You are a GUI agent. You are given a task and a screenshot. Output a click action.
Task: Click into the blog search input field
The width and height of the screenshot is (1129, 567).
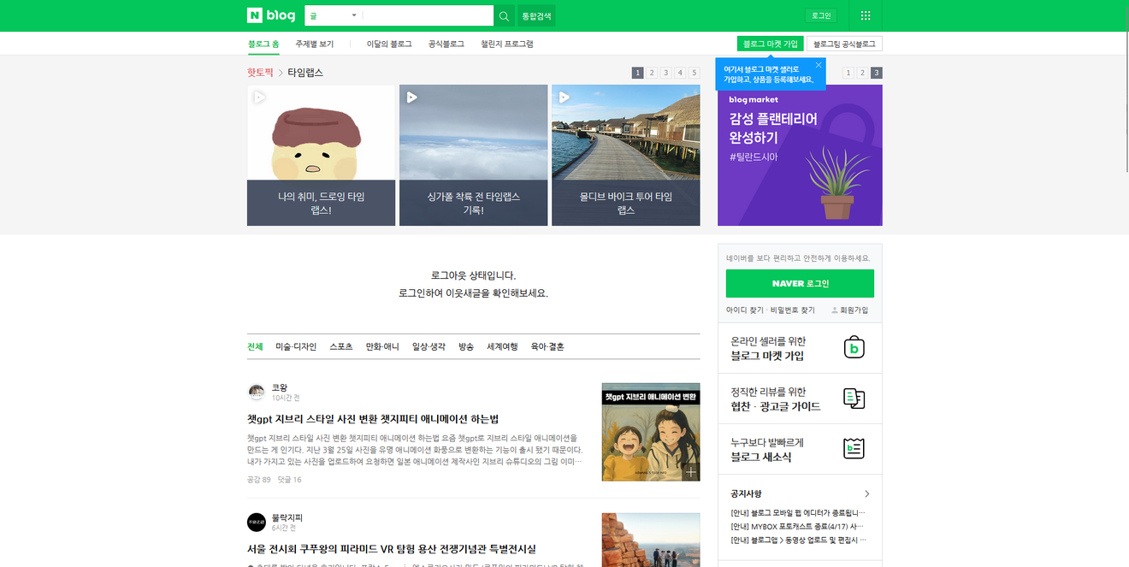click(428, 15)
